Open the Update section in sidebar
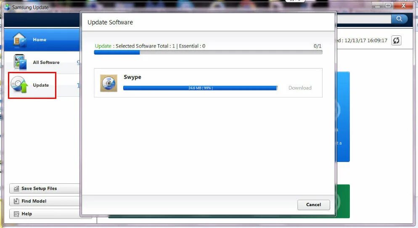Image resolution: width=418 pixels, height=228 pixels. coord(42,85)
